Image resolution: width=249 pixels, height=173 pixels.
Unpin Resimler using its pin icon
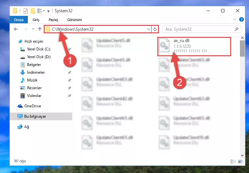point(69,88)
